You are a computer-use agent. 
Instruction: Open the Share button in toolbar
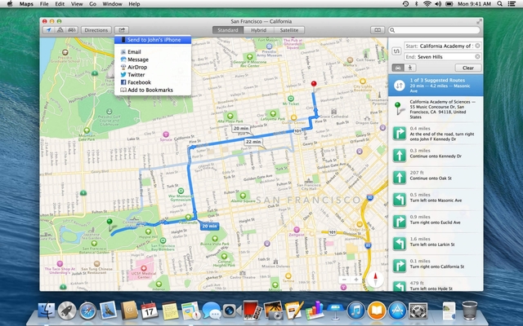[x=122, y=30]
